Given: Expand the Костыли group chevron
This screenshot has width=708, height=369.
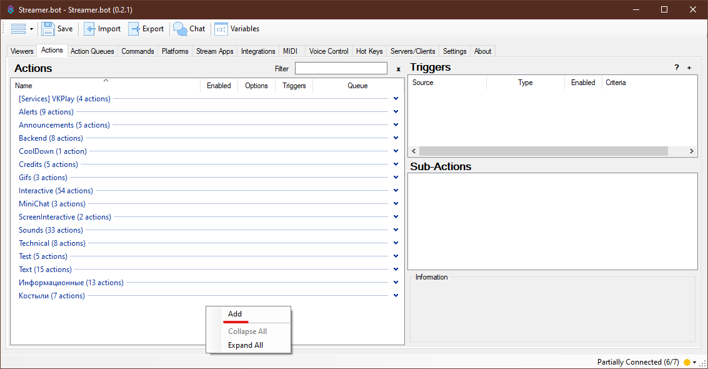Looking at the screenshot, I should click(x=396, y=295).
